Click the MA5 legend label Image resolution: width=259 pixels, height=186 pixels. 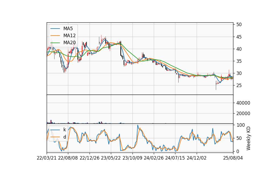68,29
